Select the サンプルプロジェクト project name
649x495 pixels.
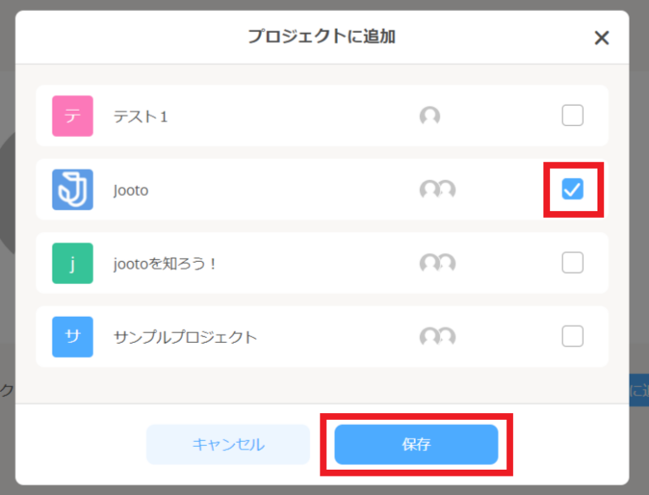coord(185,337)
